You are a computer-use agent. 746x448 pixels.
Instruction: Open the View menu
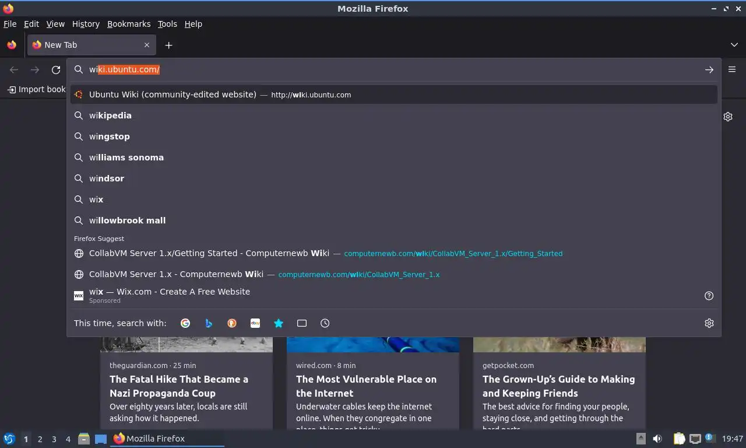[55, 24]
